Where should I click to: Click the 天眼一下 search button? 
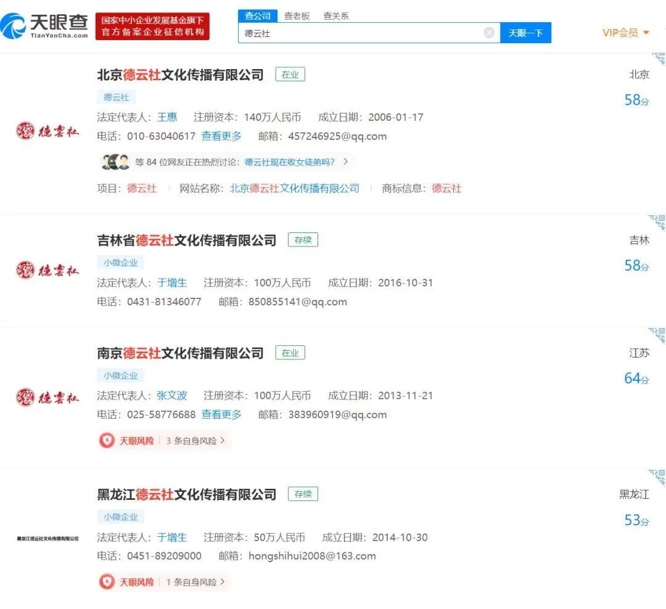coord(525,33)
